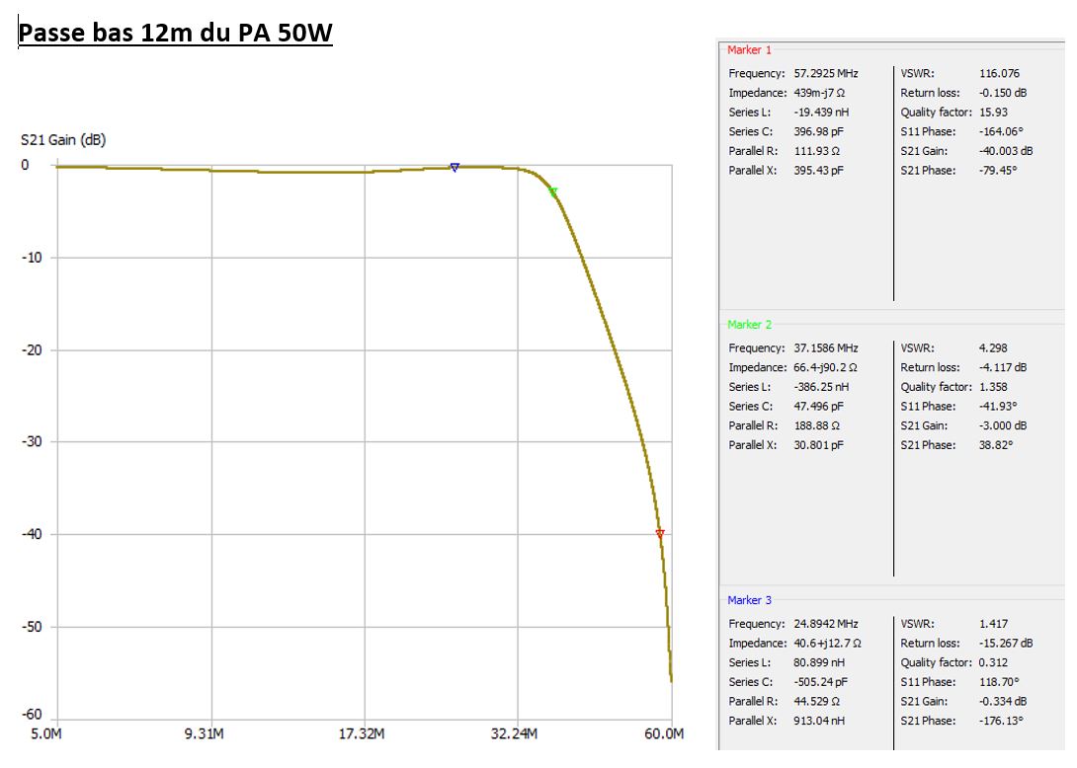Select Marker 3 impedance 40.6+j12.7 Ω
Image resolution: width=1077 pixels, height=768 pixels.
point(828,643)
